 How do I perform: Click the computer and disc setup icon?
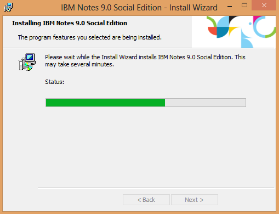pos(27,62)
